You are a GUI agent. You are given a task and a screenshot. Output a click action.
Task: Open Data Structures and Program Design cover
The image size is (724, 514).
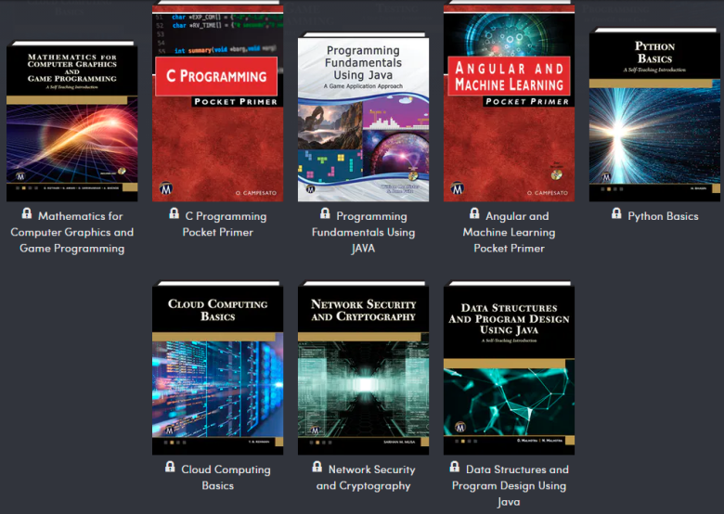pyautogui.click(x=509, y=367)
